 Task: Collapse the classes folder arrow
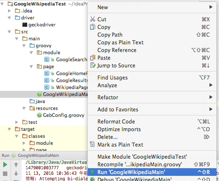pos(17,136)
